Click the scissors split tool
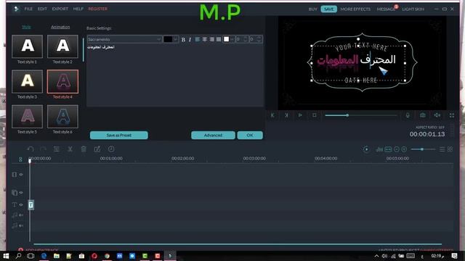Screen dimensions: 465x261 [70, 149]
